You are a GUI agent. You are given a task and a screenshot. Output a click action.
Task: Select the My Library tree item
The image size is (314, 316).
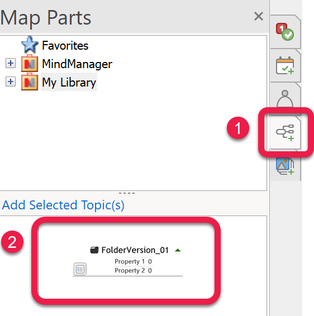69,82
